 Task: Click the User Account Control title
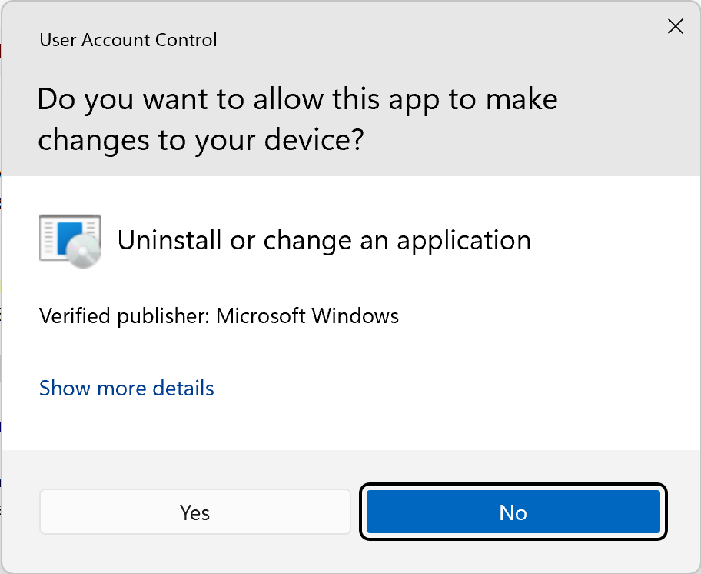[x=128, y=40]
